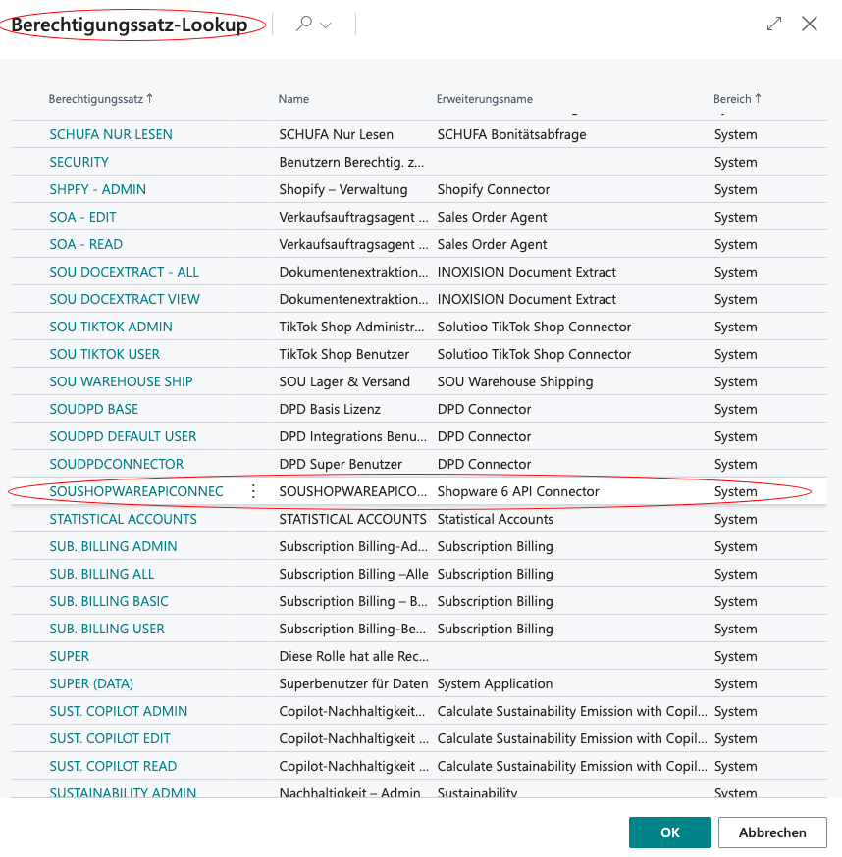The width and height of the screenshot is (842, 857).
Task: Open SUST. COPILOT EDIT entry
Action: point(110,738)
